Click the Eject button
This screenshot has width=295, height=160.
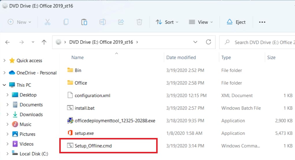tap(236, 22)
